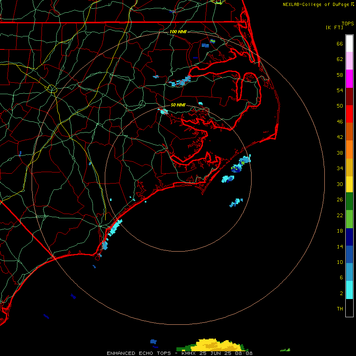Image resolution: width=356 pixels, height=356 pixels.
Task: Click the ENHANCED ECHO TOPS caption text
Action: [138, 353]
